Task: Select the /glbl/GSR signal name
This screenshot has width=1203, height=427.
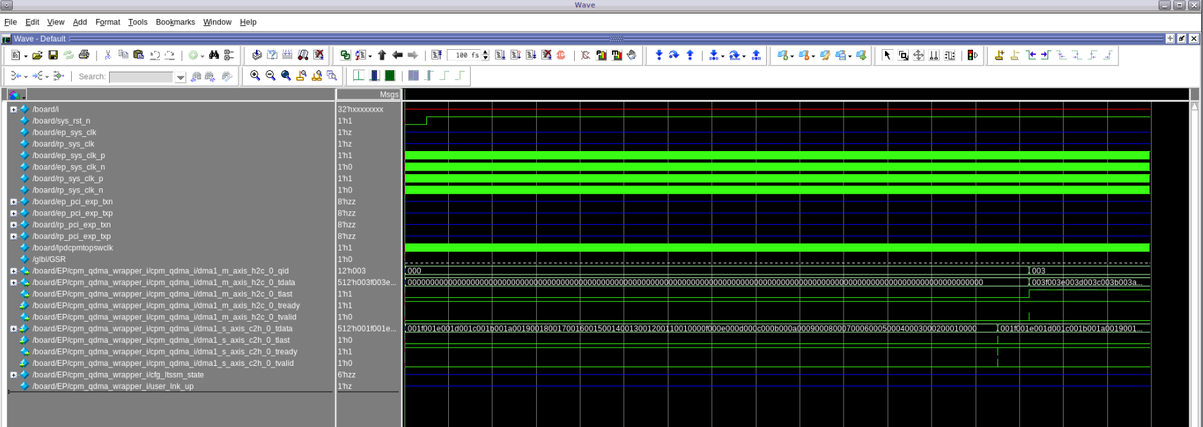Action: 49,259
